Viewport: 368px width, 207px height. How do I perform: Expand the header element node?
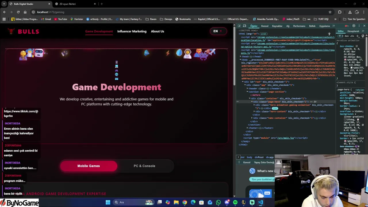pyautogui.click(x=248, y=89)
